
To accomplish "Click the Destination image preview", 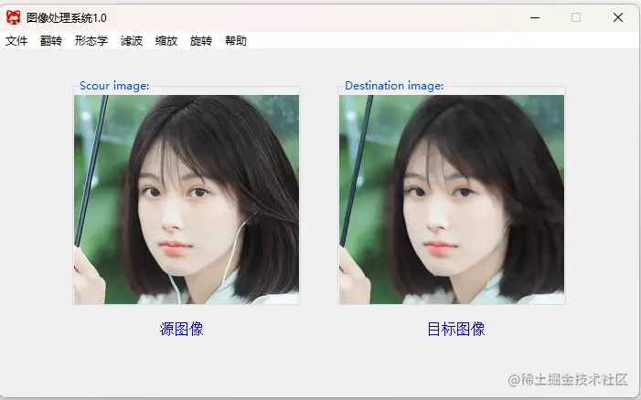I will point(452,200).
